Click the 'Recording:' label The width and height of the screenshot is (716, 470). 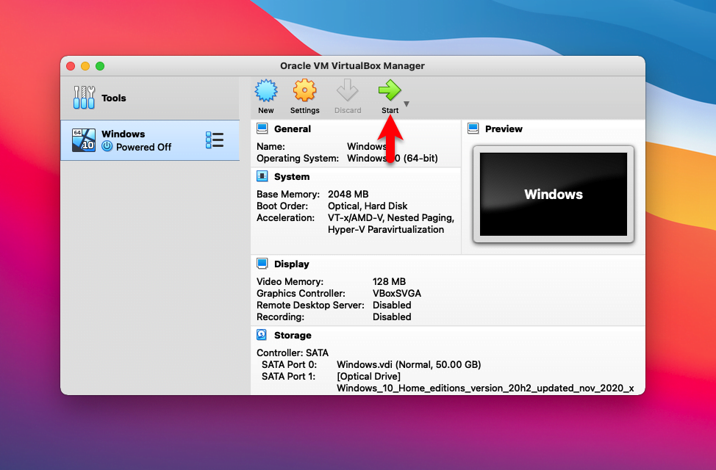click(280, 317)
